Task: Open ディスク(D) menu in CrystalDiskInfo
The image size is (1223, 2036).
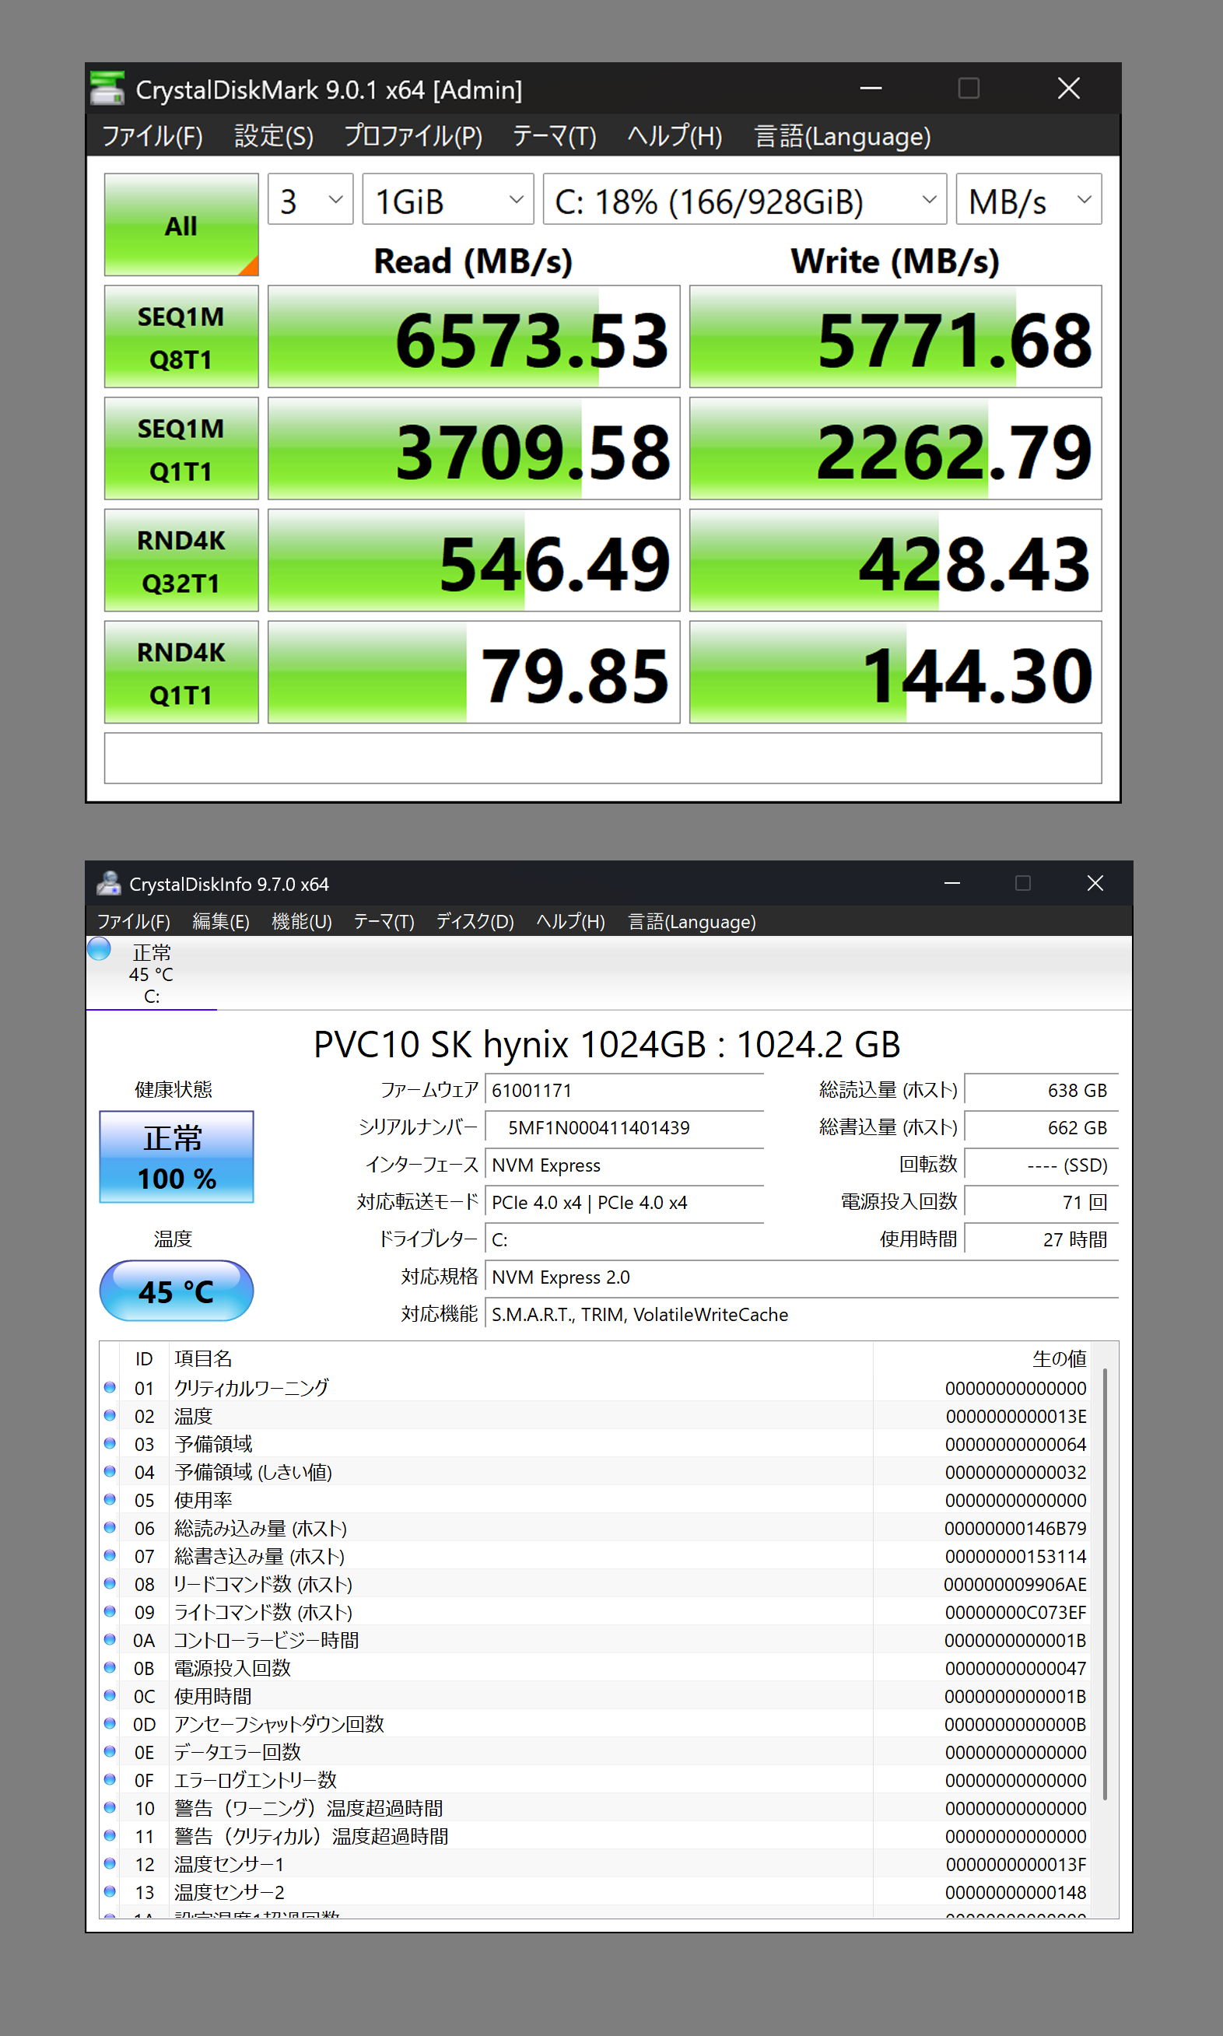Action: [x=475, y=921]
